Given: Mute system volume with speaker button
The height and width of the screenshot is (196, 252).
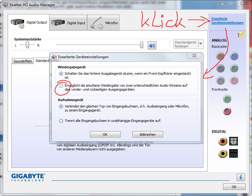Looking at the screenshot, I should pos(152,45).
